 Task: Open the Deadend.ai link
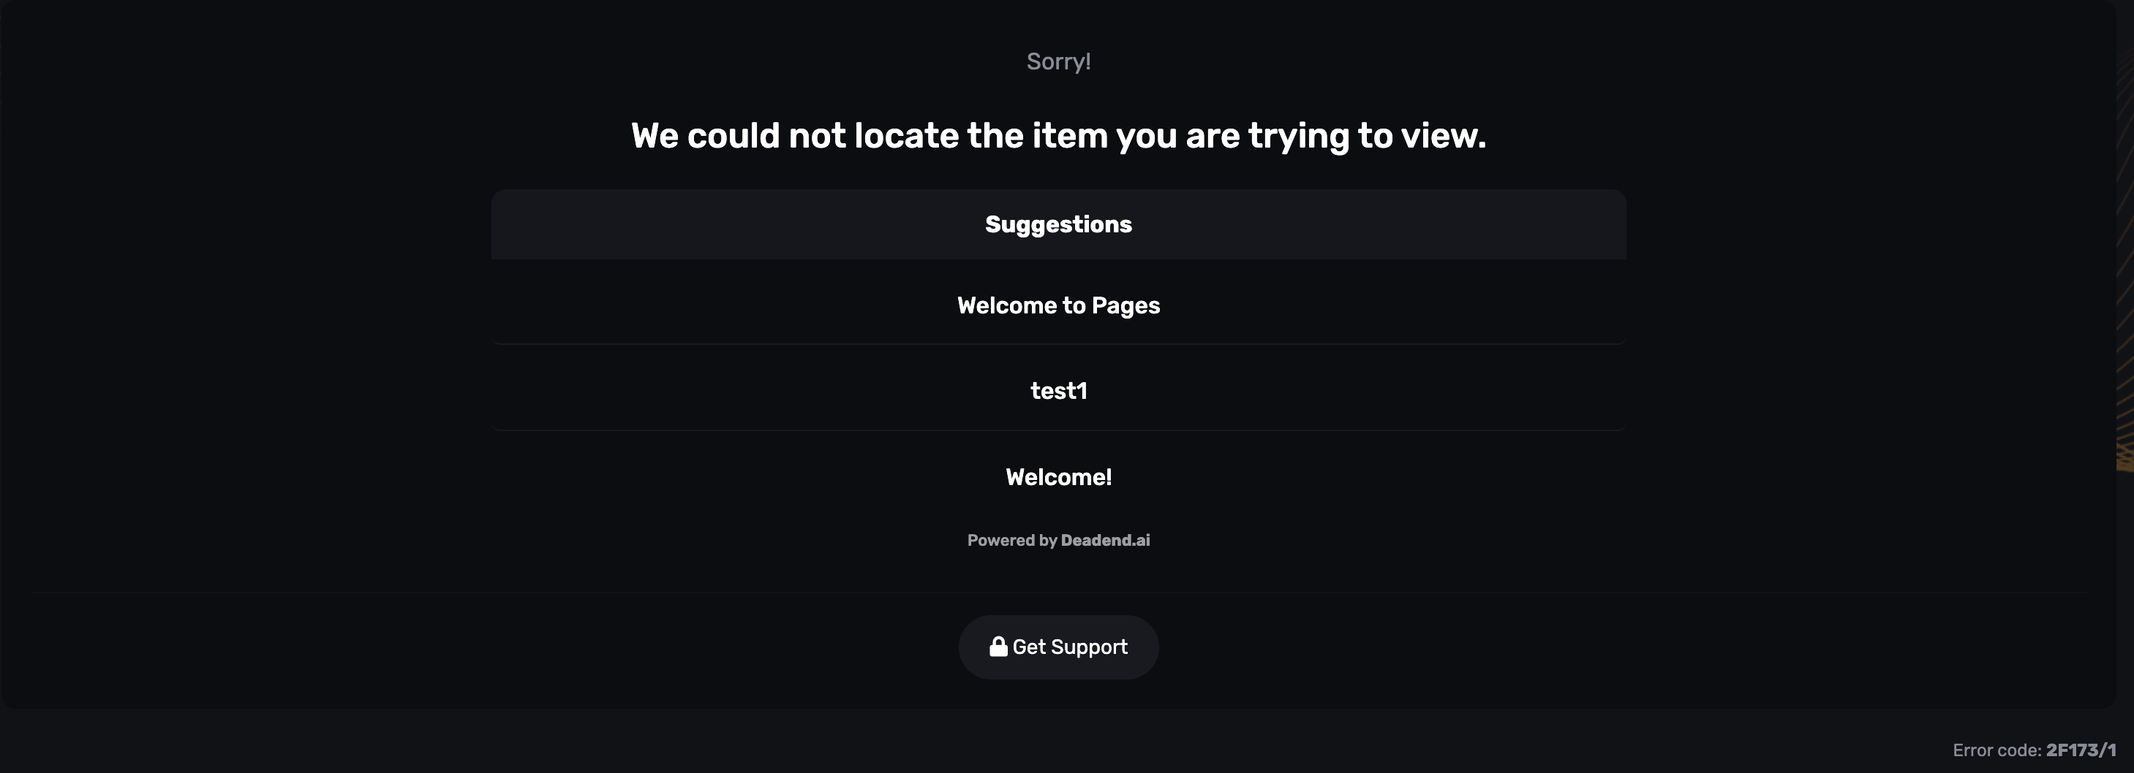click(1105, 540)
